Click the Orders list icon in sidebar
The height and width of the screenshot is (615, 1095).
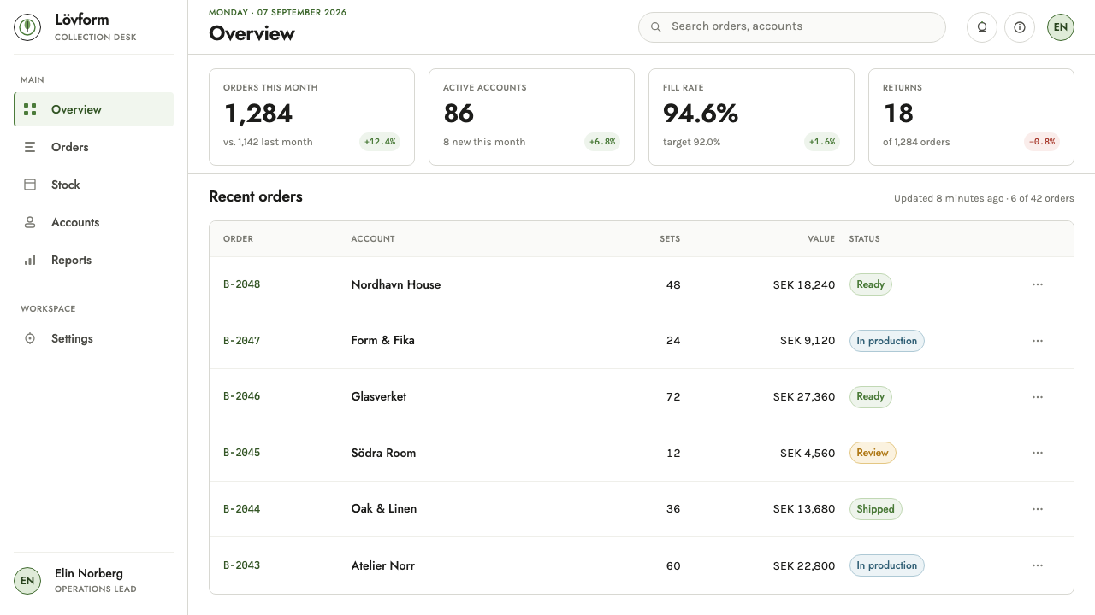click(x=30, y=147)
